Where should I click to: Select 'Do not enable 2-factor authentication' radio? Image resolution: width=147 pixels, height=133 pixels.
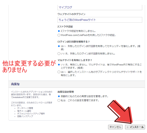pyautogui.click(x=59, y=31)
